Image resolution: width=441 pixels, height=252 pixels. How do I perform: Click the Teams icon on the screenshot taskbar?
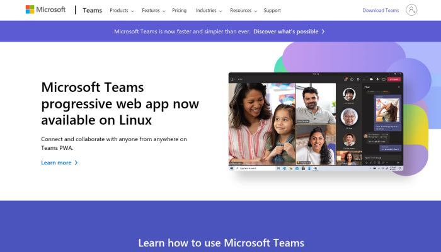316,168
